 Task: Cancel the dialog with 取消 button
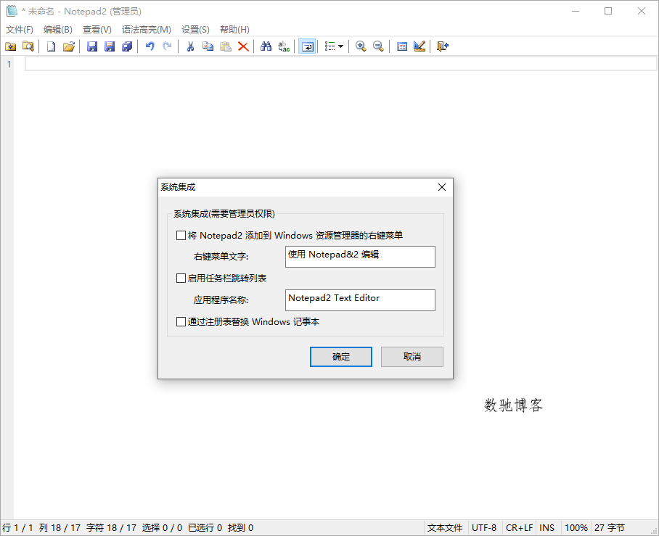pos(412,357)
